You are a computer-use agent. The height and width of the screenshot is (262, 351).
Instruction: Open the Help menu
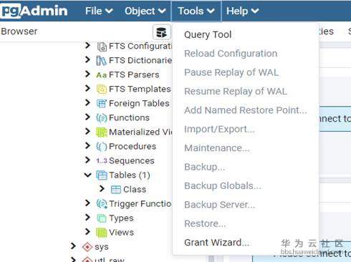[242, 11]
